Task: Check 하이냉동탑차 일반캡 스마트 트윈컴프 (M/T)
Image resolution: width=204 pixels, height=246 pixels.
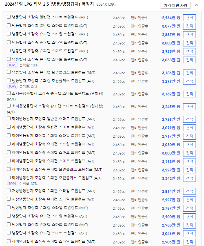Action: pos(9,118)
